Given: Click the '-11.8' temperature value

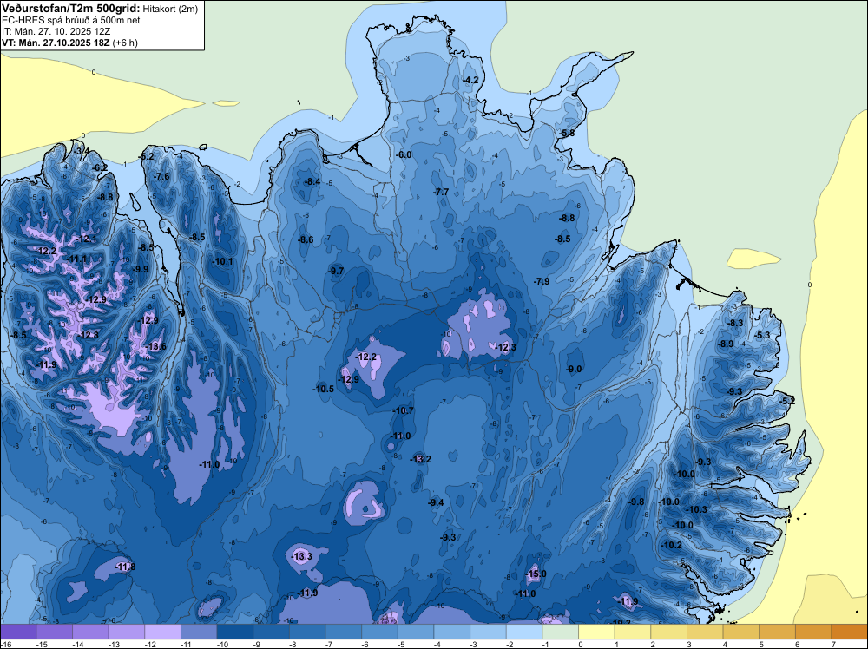Looking at the screenshot, I should [x=125, y=567].
